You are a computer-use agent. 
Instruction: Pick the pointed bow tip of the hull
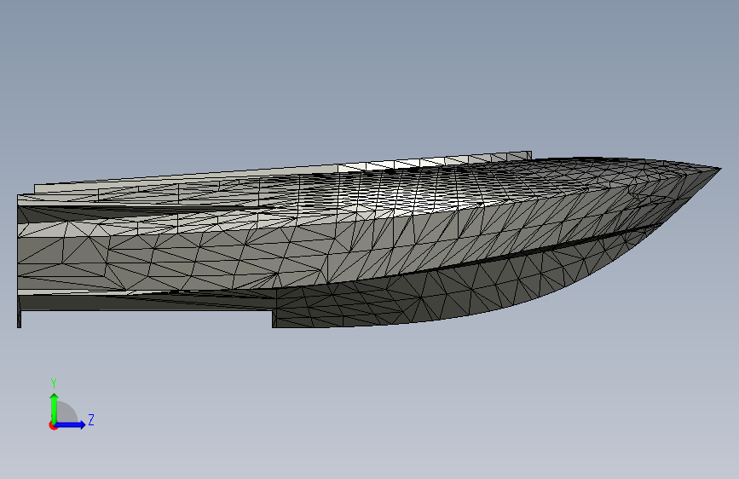click(x=718, y=170)
